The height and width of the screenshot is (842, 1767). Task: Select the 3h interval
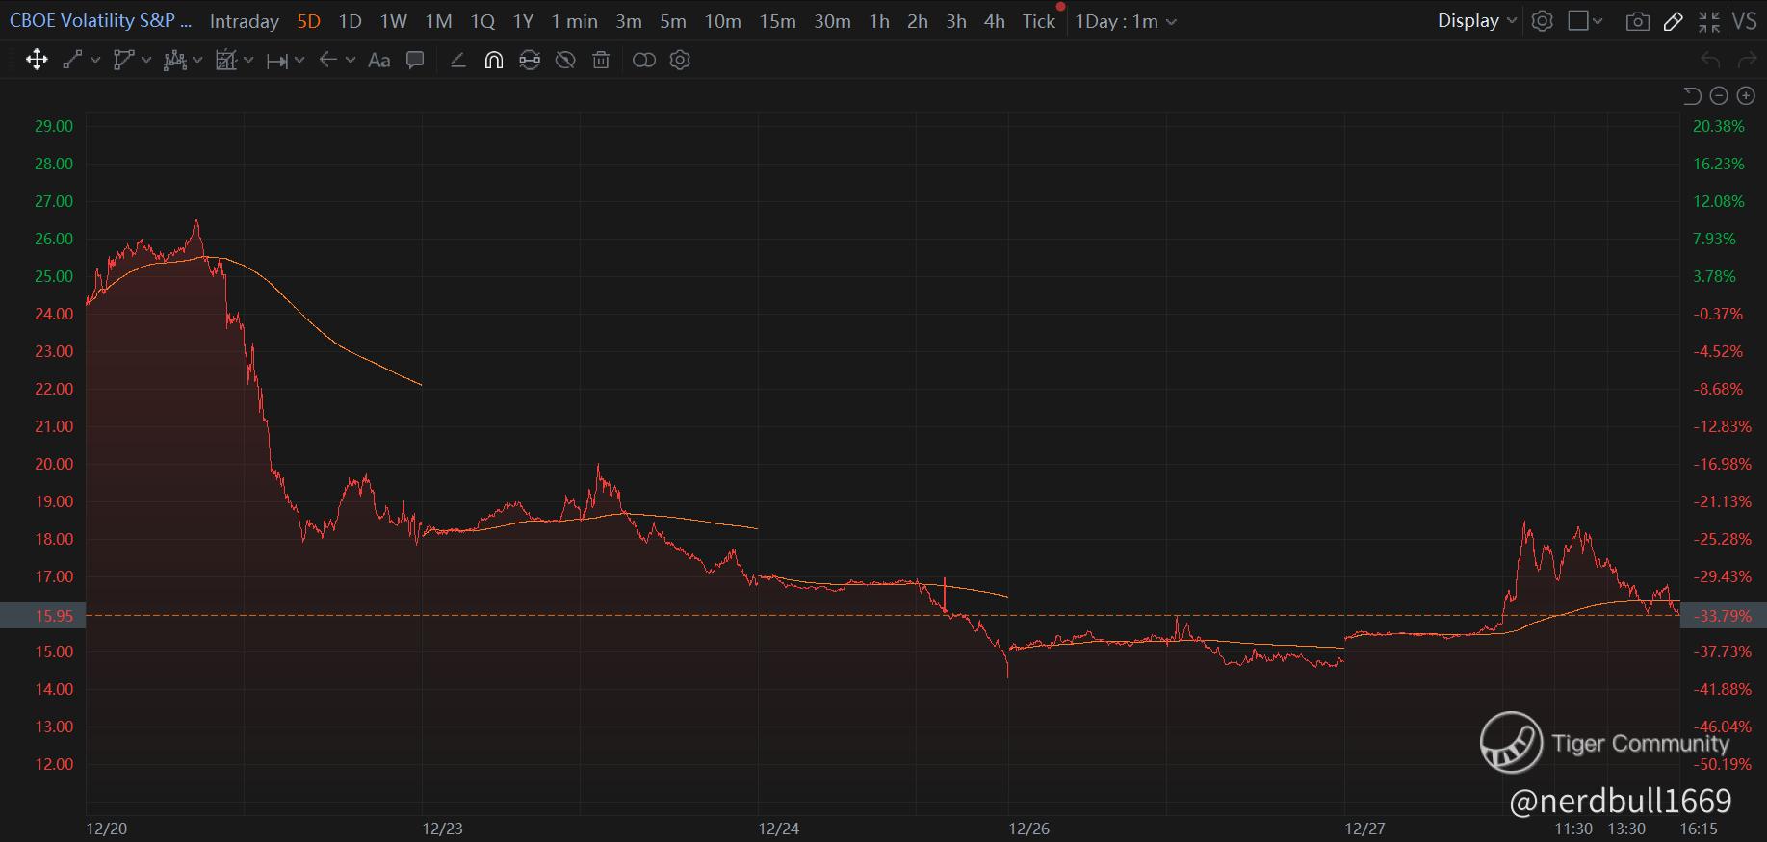pyautogui.click(x=956, y=21)
